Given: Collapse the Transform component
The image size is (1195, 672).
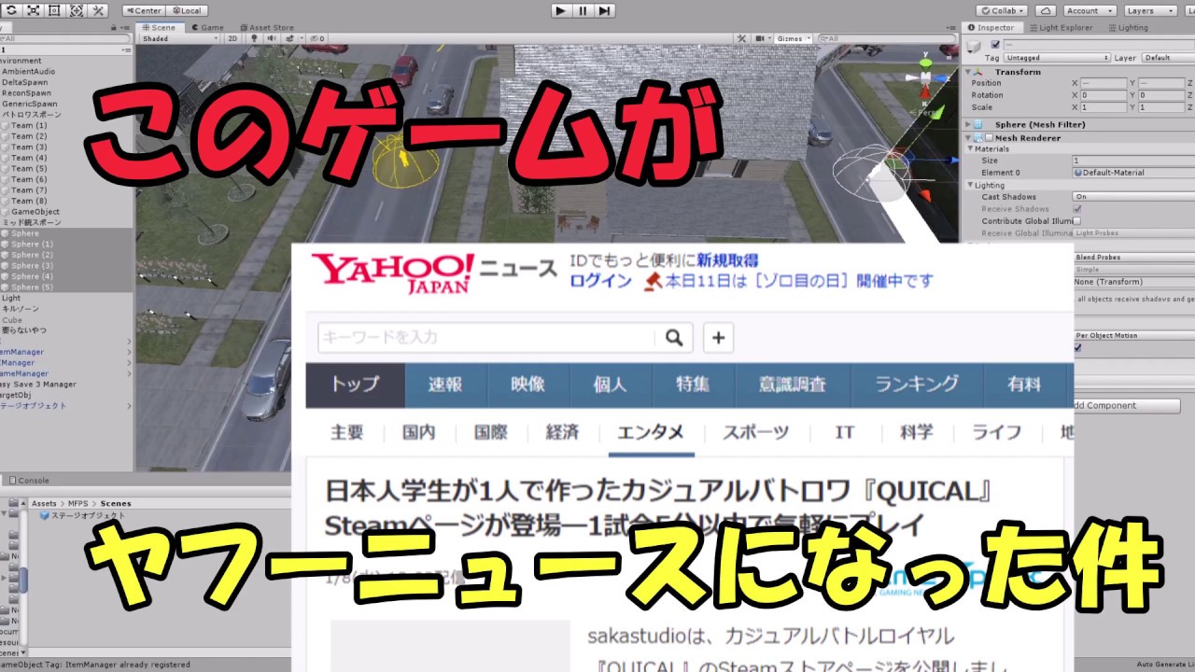Looking at the screenshot, I should point(968,72).
